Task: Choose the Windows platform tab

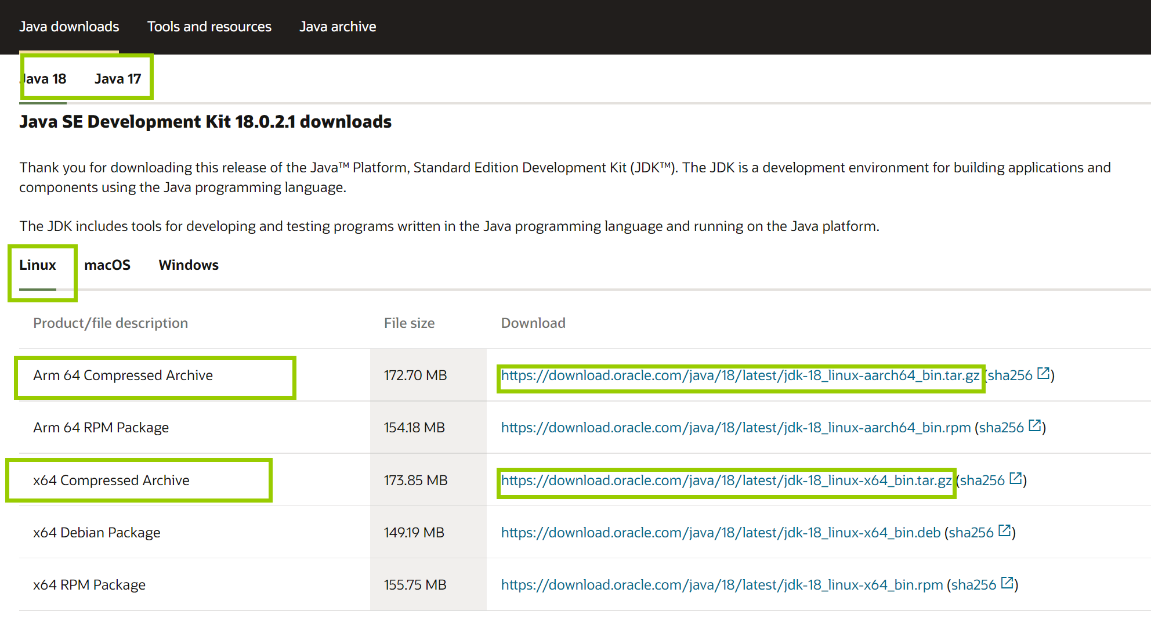Action: coord(189,265)
